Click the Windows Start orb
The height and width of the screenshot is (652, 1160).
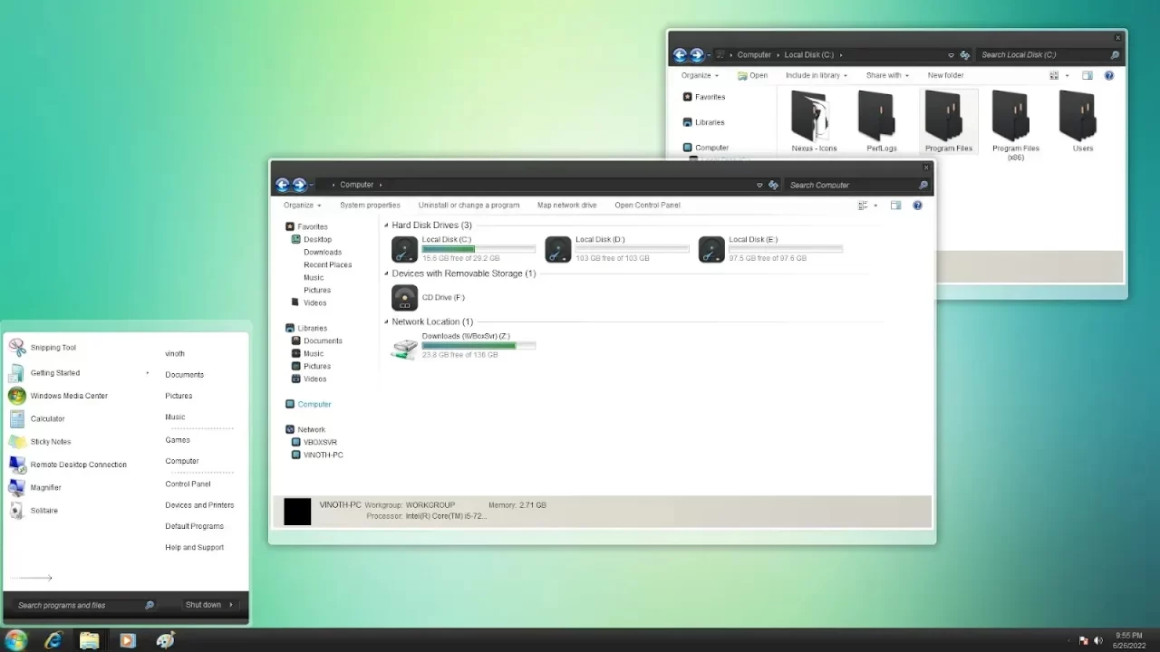click(16, 640)
